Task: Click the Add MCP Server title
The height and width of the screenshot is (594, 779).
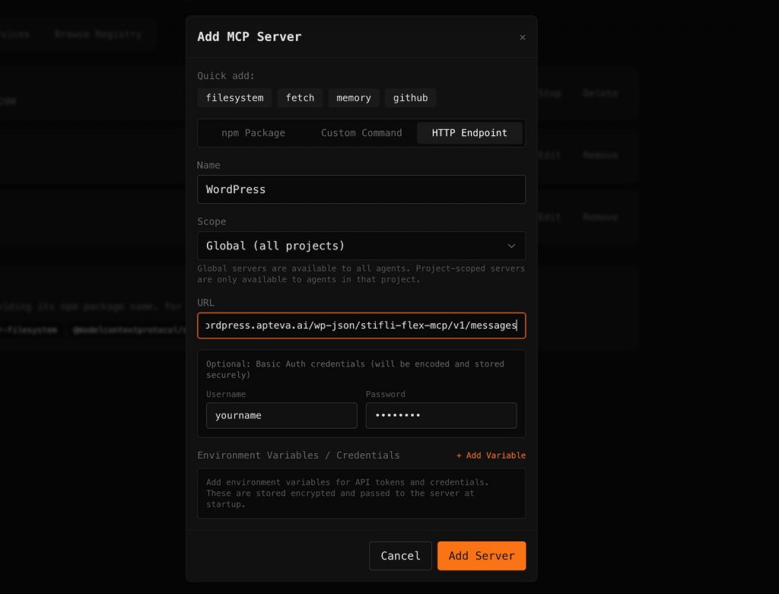Action: pos(249,37)
